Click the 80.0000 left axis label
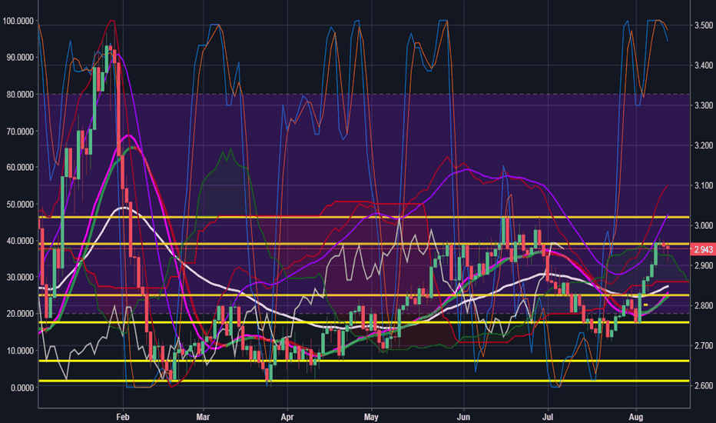The height and width of the screenshot is (423, 716). pos(19,94)
